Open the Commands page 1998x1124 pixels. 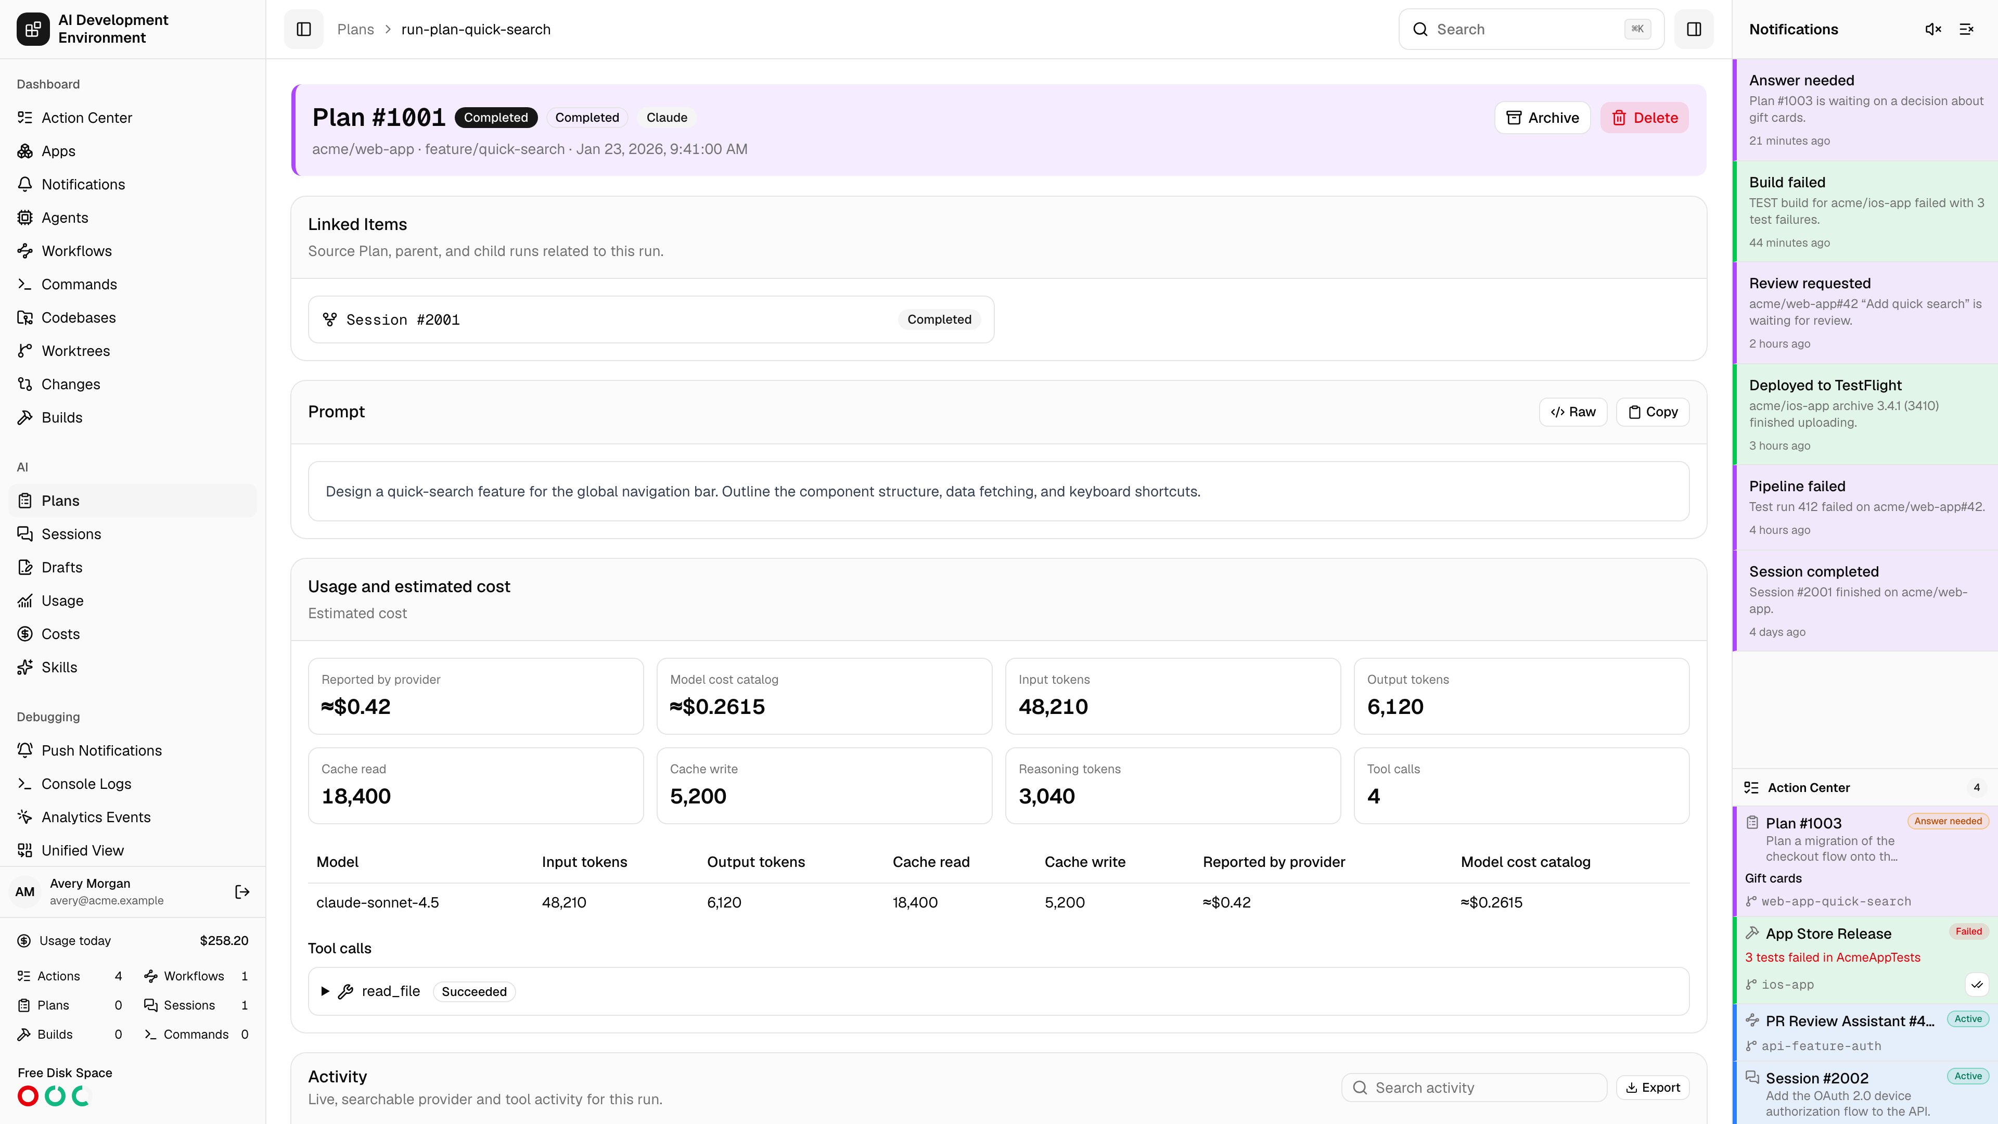[133, 285]
